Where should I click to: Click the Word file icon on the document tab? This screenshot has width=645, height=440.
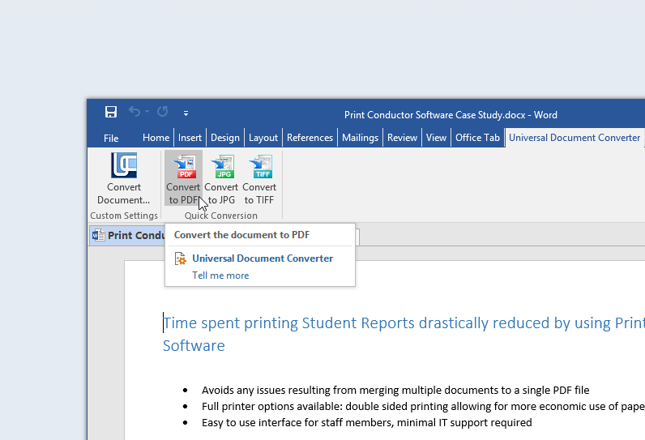pyautogui.click(x=98, y=235)
